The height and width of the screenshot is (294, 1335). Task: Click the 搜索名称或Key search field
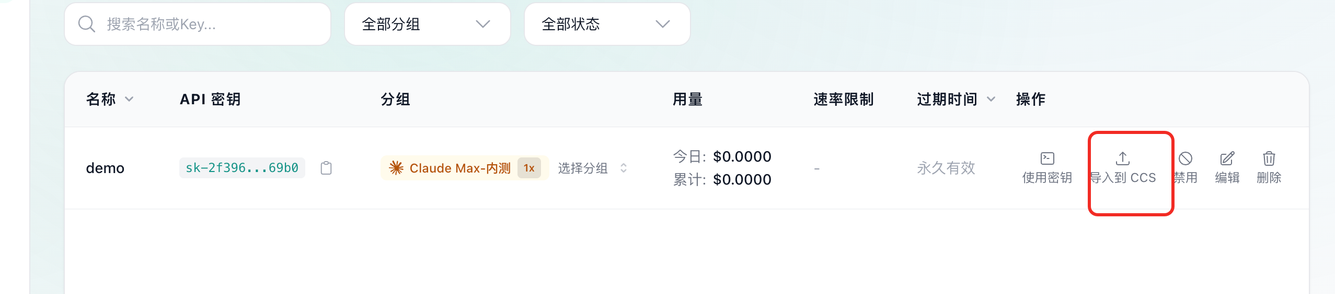pos(209,24)
